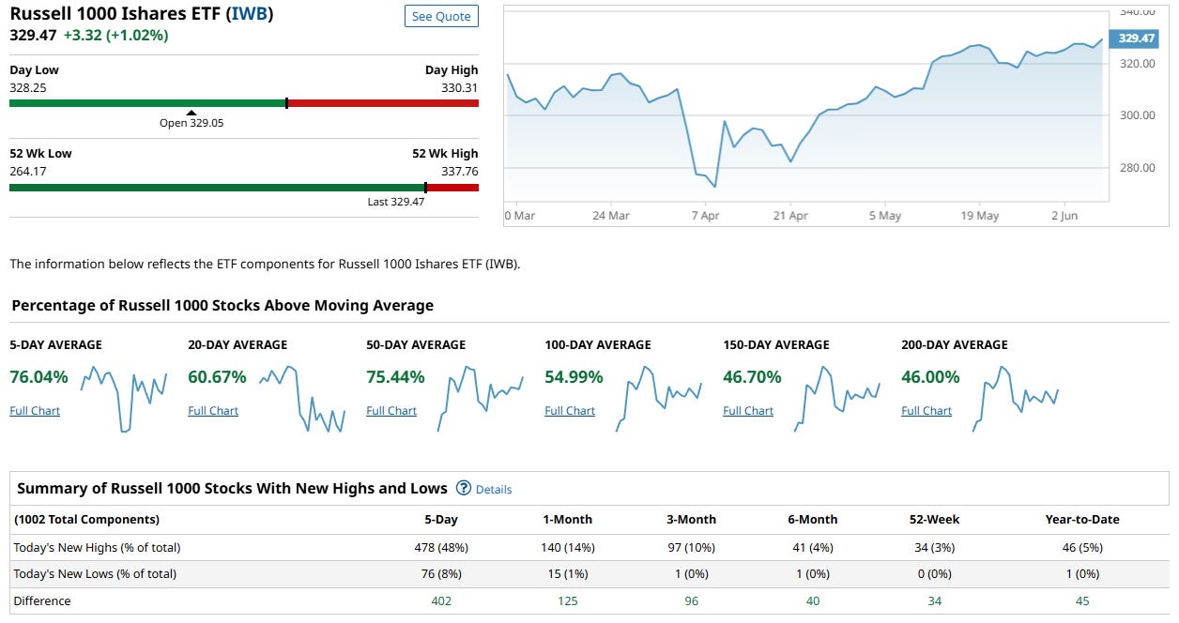Click the 329.47 price label on the chart

1136,38
